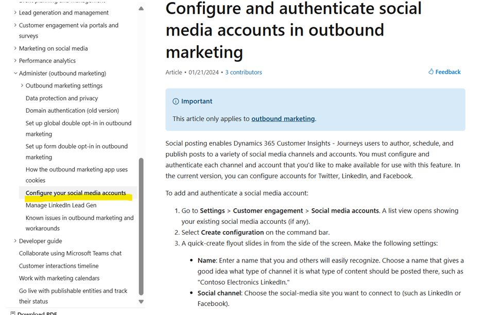Click the bold 'Create configuration' text
Viewport: 484px width, 315px height.
(x=232, y=232)
